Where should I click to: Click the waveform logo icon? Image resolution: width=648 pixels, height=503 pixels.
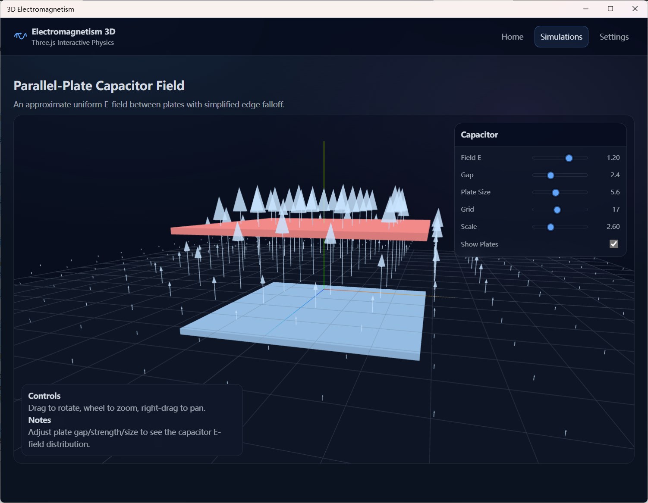coord(19,36)
